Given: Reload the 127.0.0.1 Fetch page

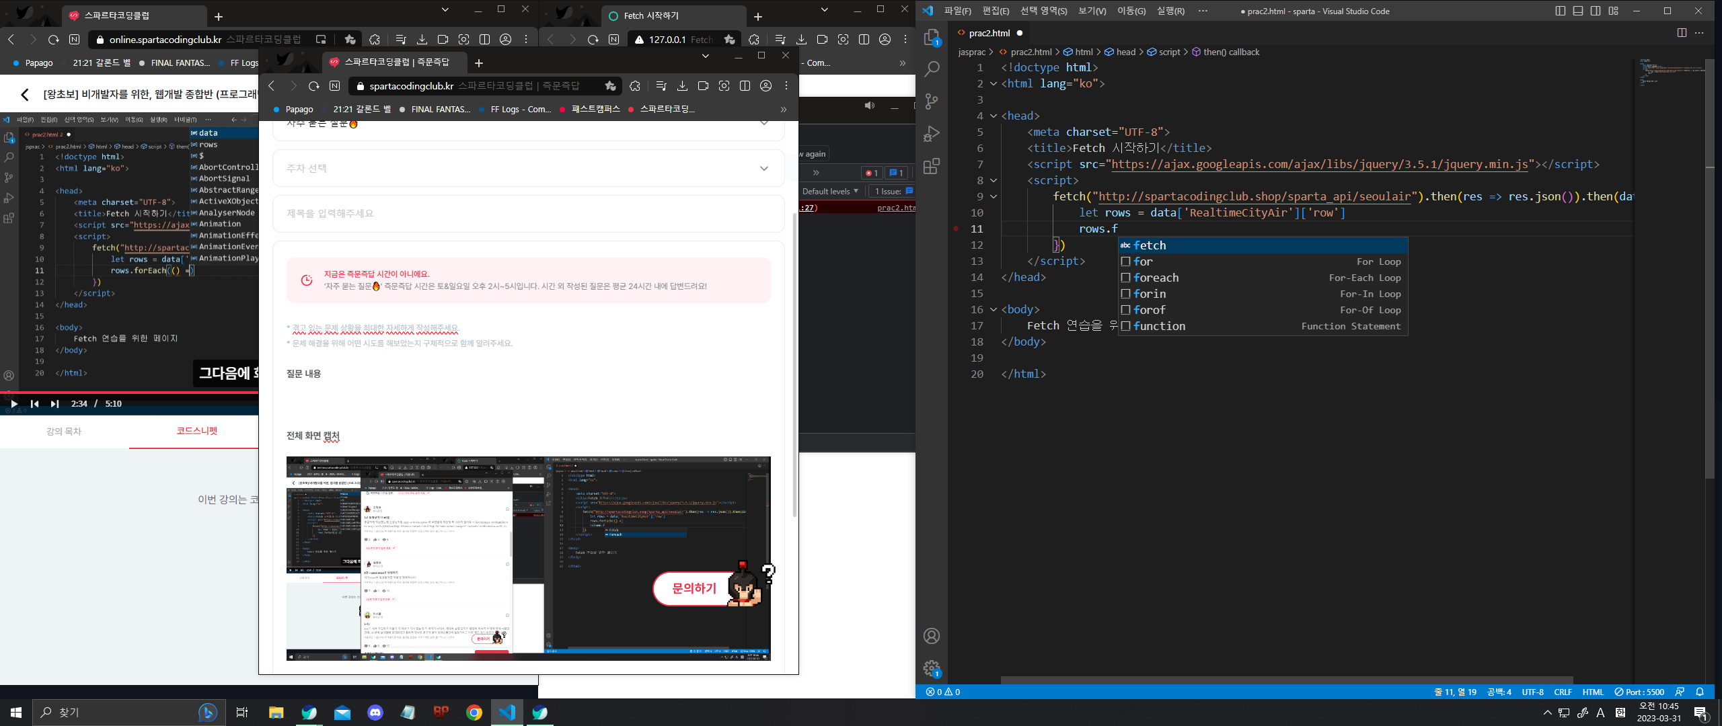Looking at the screenshot, I should (x=593, y=40).
